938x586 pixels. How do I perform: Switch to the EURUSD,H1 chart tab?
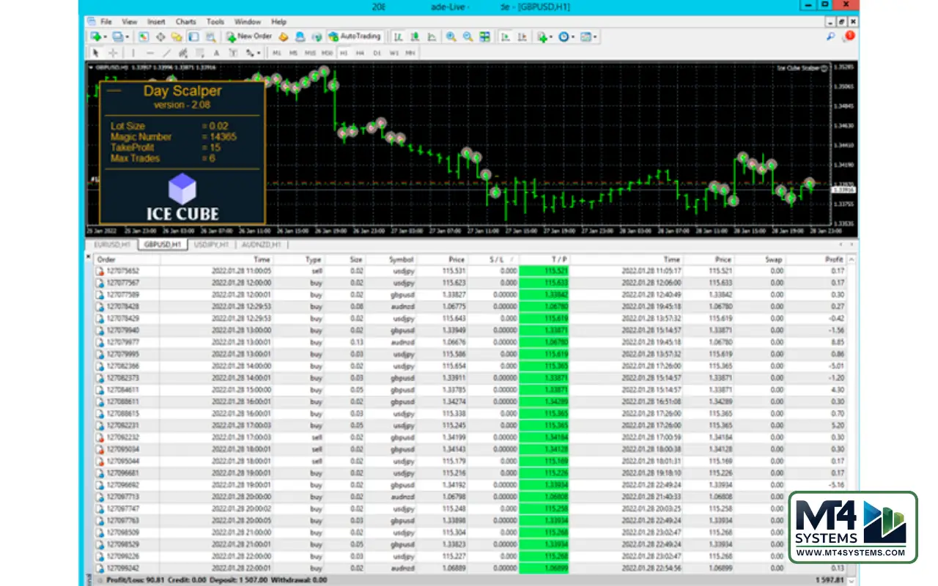pyautogui.click(x=112, y=245)
